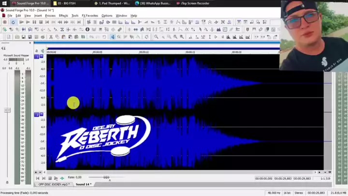Image resolution: width=348 pixels, height=196 pixels.
Task: Click Go to Start in the bottom playbar
Action: tap(38, 178)
